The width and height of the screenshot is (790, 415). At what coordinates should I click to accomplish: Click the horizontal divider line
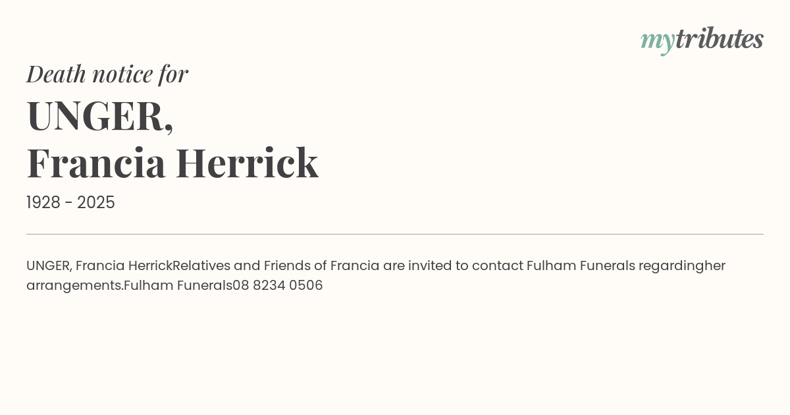(x=395, y=234)
